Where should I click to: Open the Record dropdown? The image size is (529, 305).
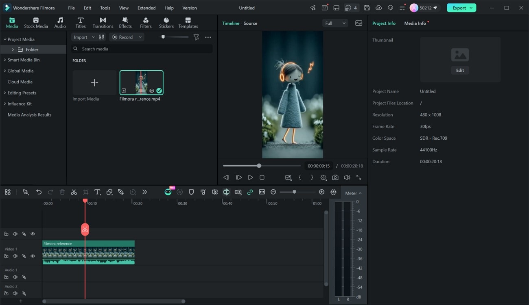tap(127, 37)
